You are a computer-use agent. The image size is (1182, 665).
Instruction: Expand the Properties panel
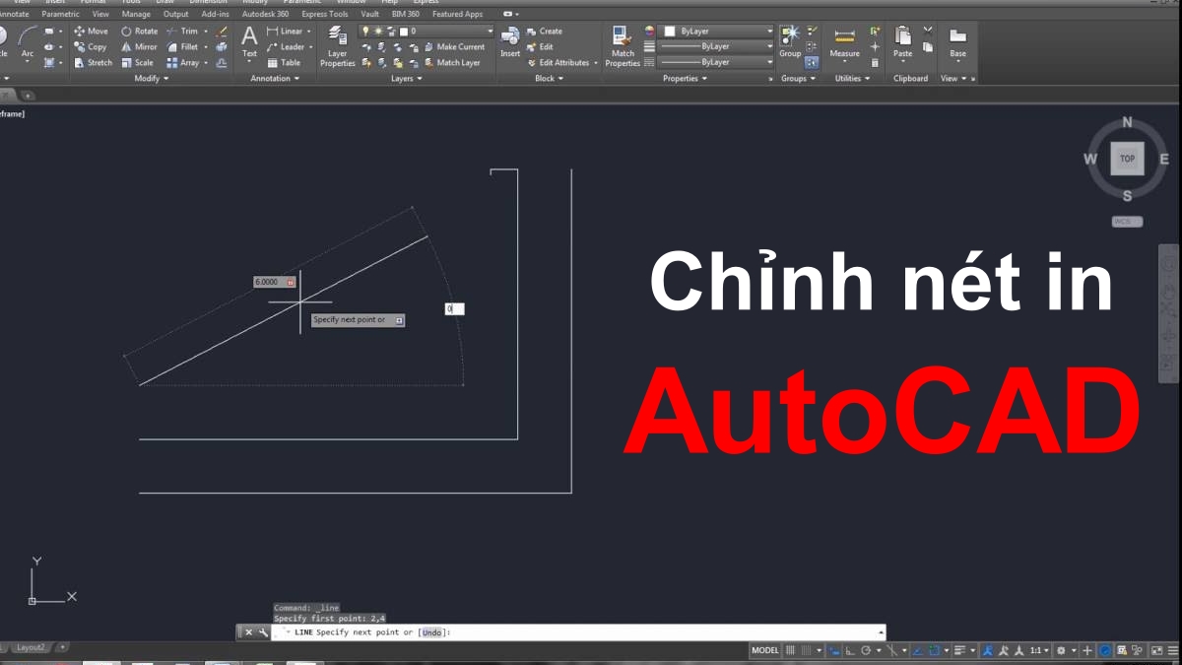[x=685, y=79]
